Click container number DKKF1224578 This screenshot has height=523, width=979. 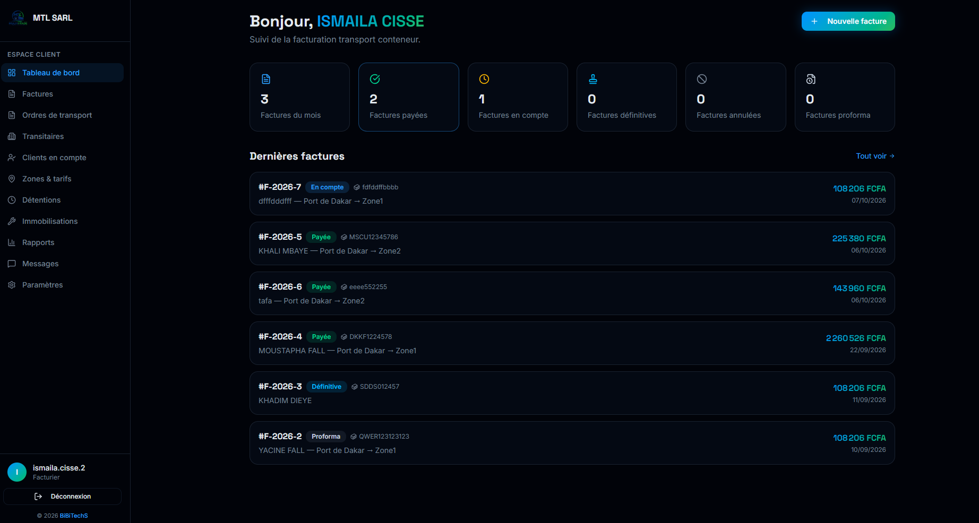pyautogui.click(x=371, y=337)
